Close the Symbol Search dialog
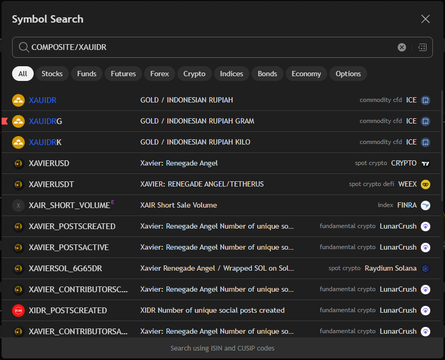Screen dimensions: 445x360 tap(425, 19)
